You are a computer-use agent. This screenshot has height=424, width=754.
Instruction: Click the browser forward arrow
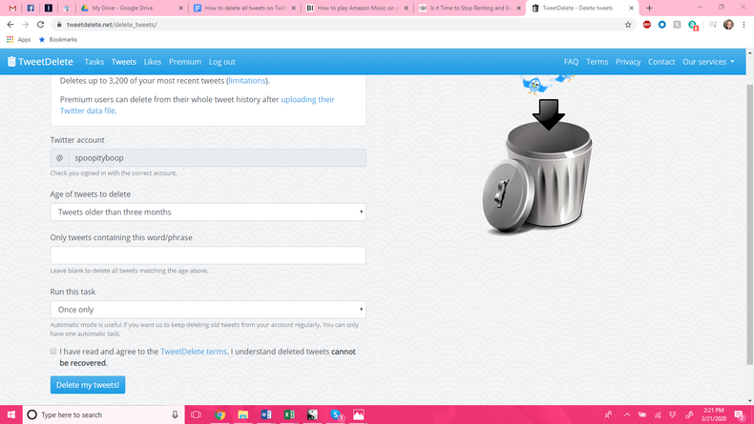pos(26,25)
